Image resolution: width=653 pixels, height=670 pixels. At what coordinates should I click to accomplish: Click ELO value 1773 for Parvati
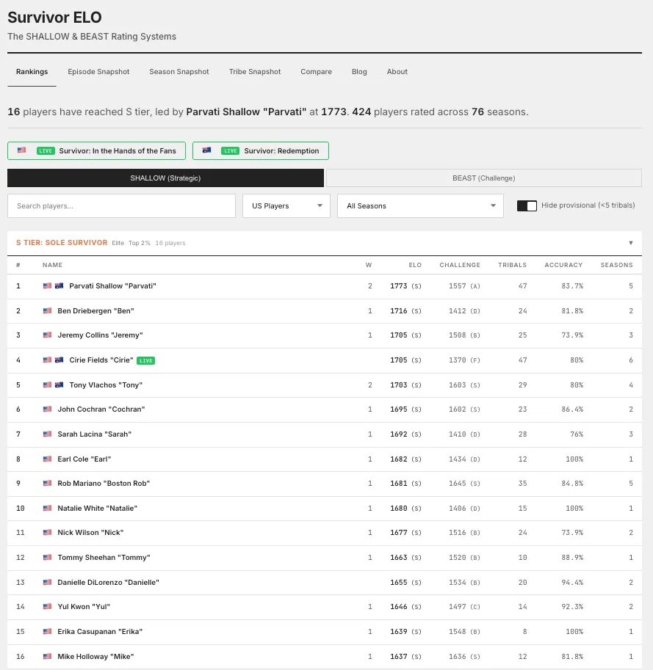[x=399, y=286]
